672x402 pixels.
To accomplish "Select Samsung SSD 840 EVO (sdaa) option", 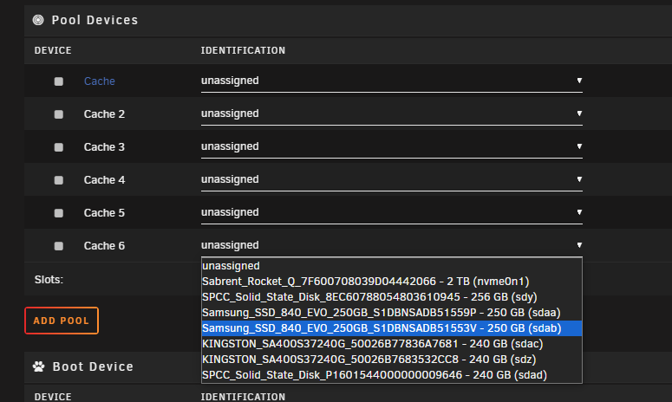I will [392, 313].
